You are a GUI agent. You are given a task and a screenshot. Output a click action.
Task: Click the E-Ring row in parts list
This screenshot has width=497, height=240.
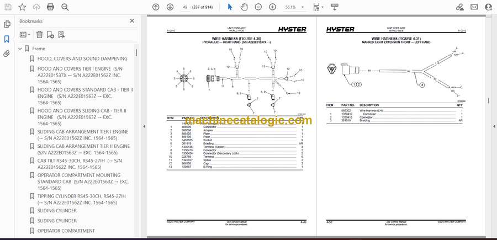point(235,167)
